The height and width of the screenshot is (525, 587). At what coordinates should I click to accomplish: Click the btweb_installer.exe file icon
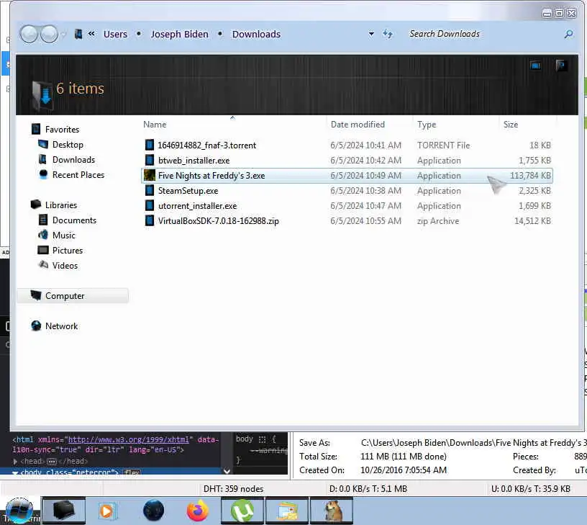pos(150,160)
